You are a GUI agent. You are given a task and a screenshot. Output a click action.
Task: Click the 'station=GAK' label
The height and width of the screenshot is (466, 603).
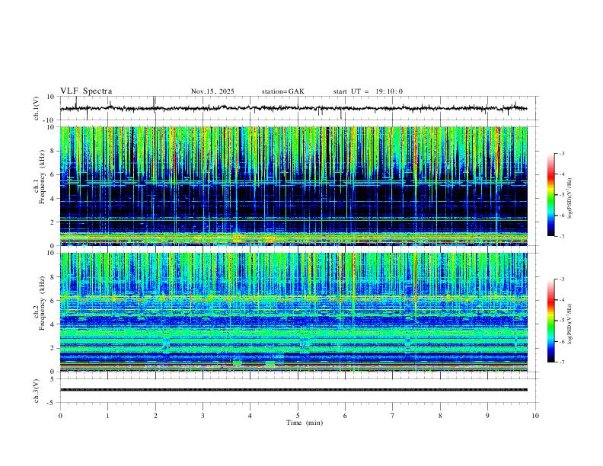click(282, 91)
